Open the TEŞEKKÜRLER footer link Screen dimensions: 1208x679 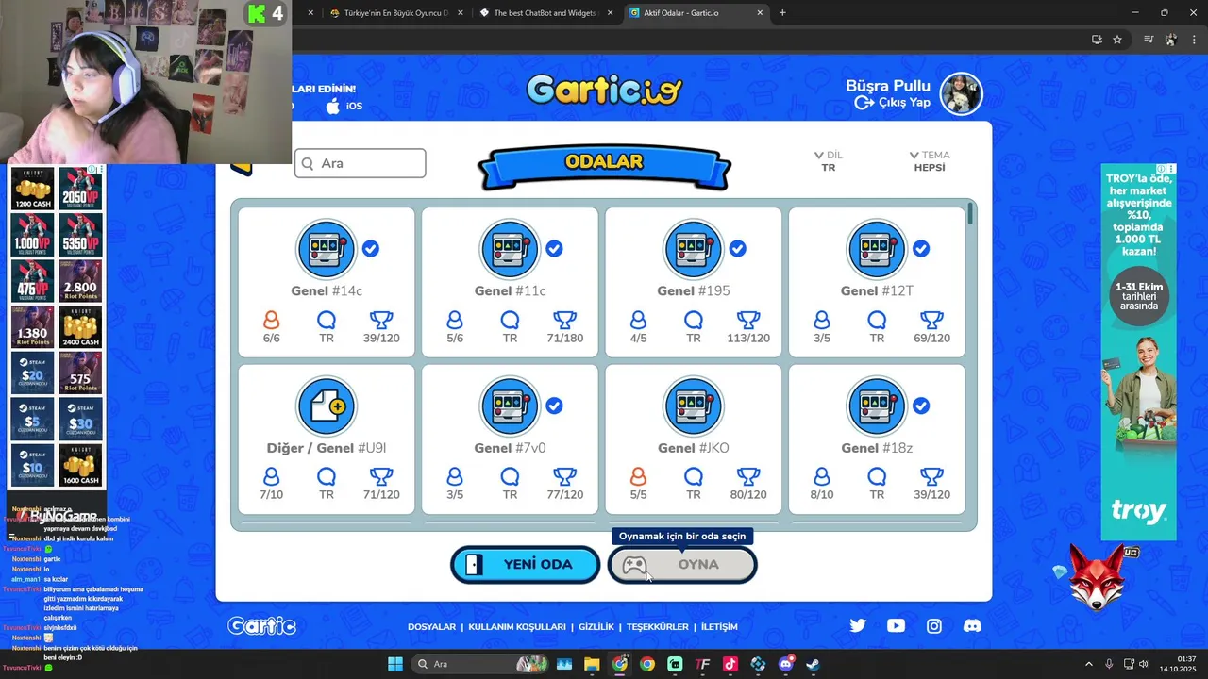click(658, 626)
